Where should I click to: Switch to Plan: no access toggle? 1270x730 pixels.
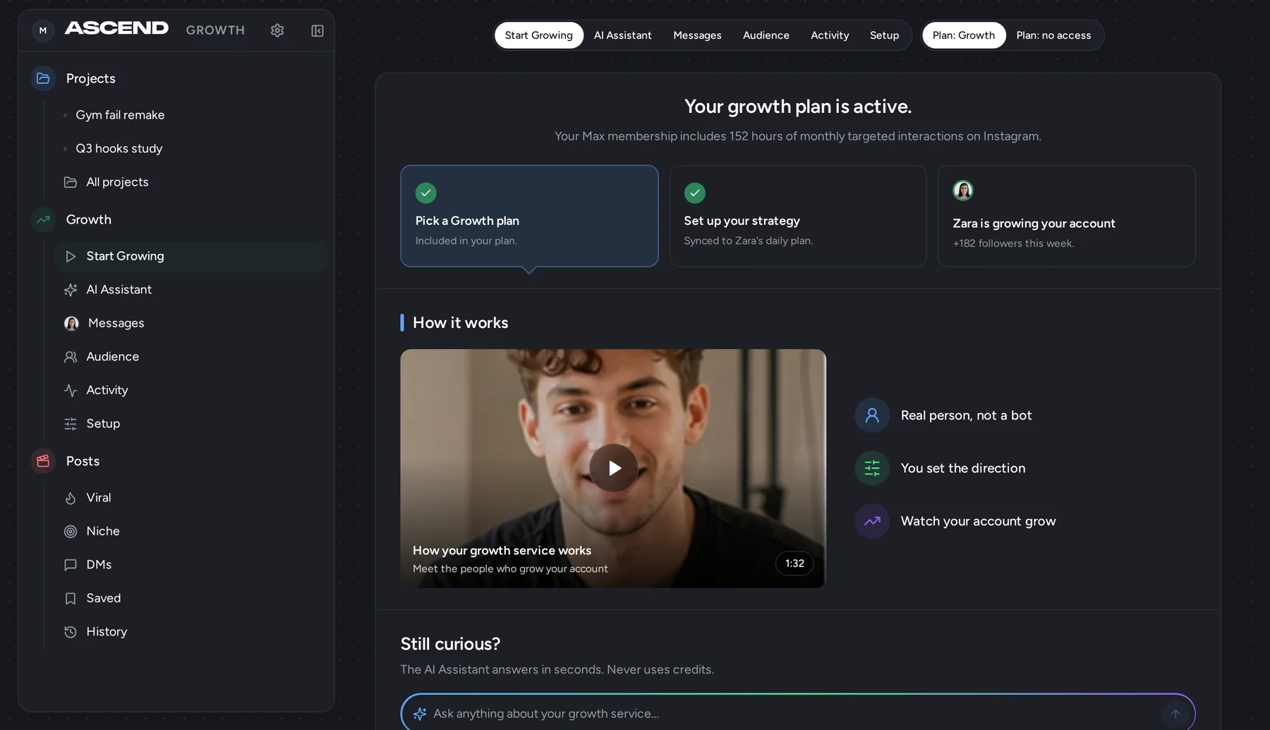pyautogui.click(x=1053, y=35)
